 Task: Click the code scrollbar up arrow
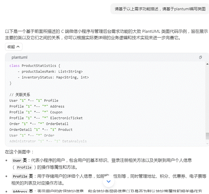pyautogui.click(x=207, y=64)
